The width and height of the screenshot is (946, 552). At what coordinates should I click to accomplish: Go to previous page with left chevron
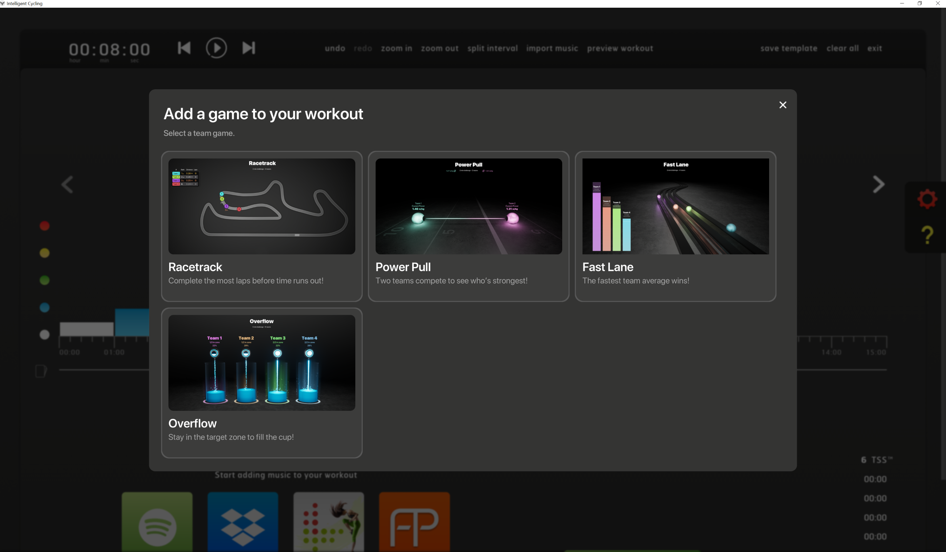pos(67,185)
